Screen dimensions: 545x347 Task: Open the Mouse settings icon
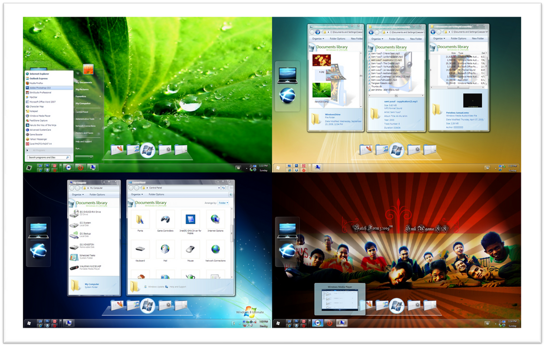coord(191,249)
